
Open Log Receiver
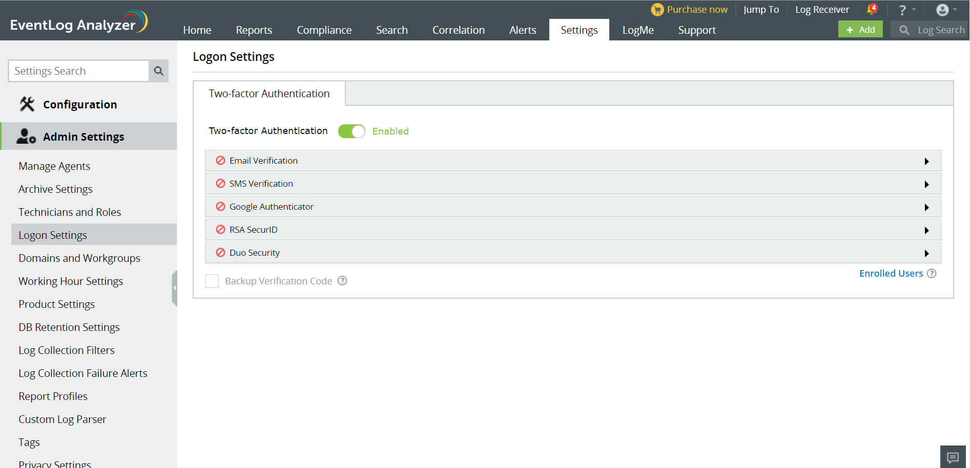pos(822,10)
